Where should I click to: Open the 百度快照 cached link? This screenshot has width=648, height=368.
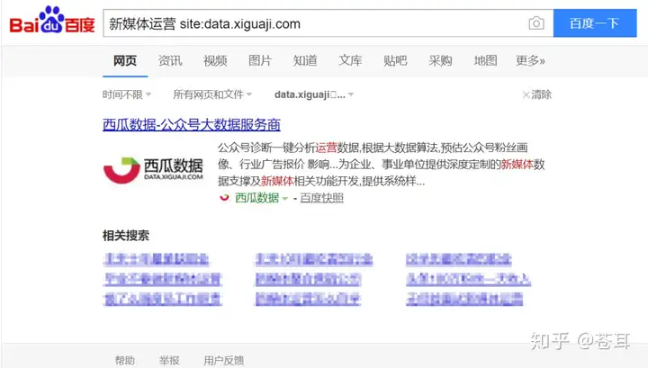point(321,198)
